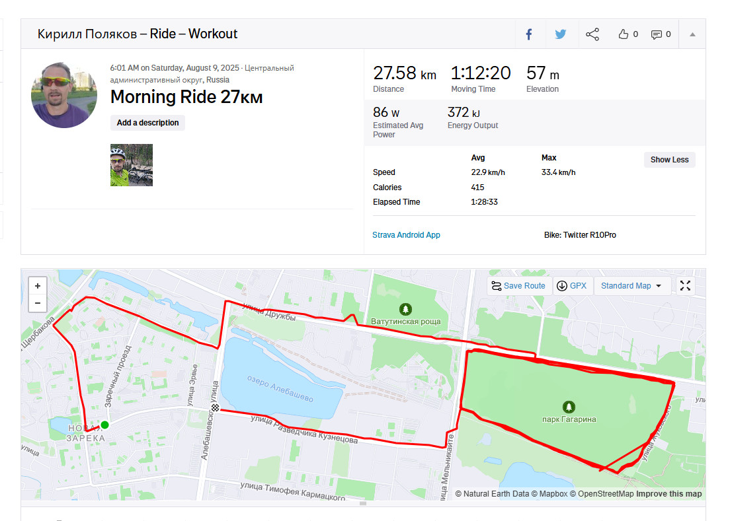The width and height of the screenshot is (730, 521).
Task: Enter fullscreen map view
Action: (x=685, y=286)
